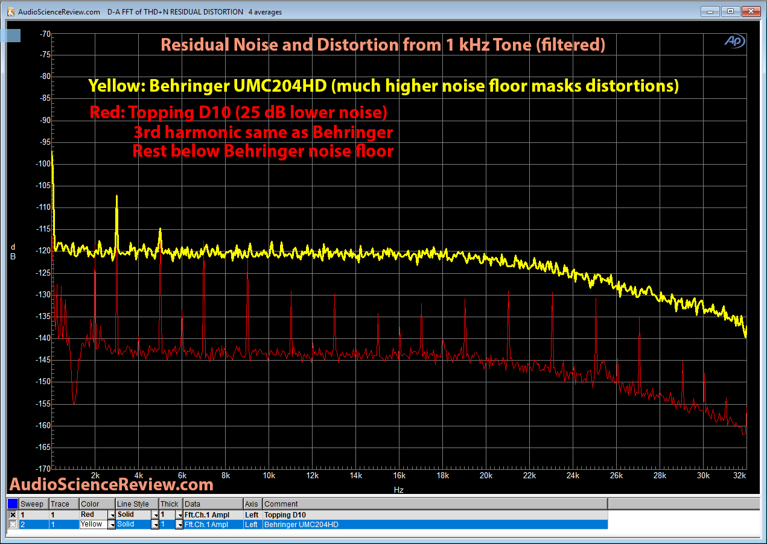Click sweep number 2 cell in legend
Viewport: 767px width, 544px height.
(x=34, y=524)
